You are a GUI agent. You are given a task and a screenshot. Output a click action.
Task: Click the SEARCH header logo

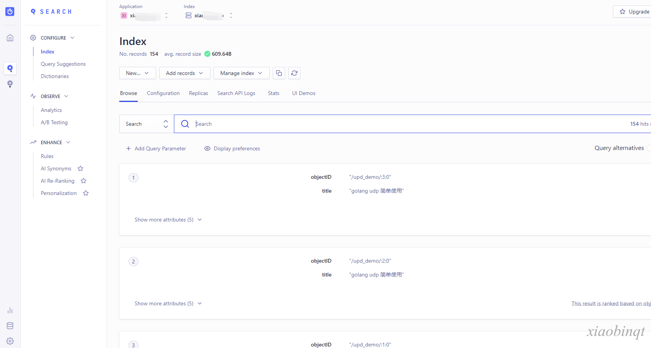(51, 12)
